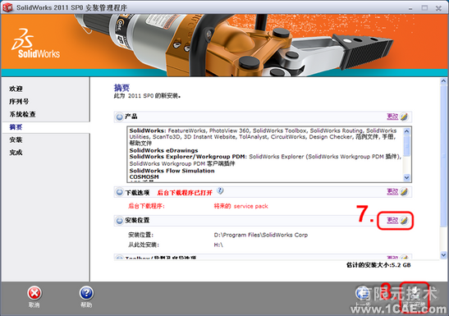Click the product list scrollbar thumb
This screenshot has width=449, height=316.
pos(406,146)
